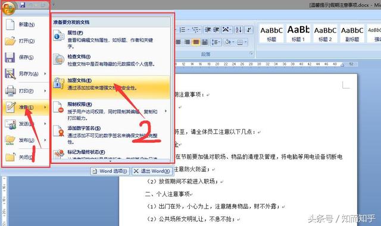Click the Numbering list icon in ribbon
The height and width of the screenshot is (226, 381).
click(x=182, y=30)
